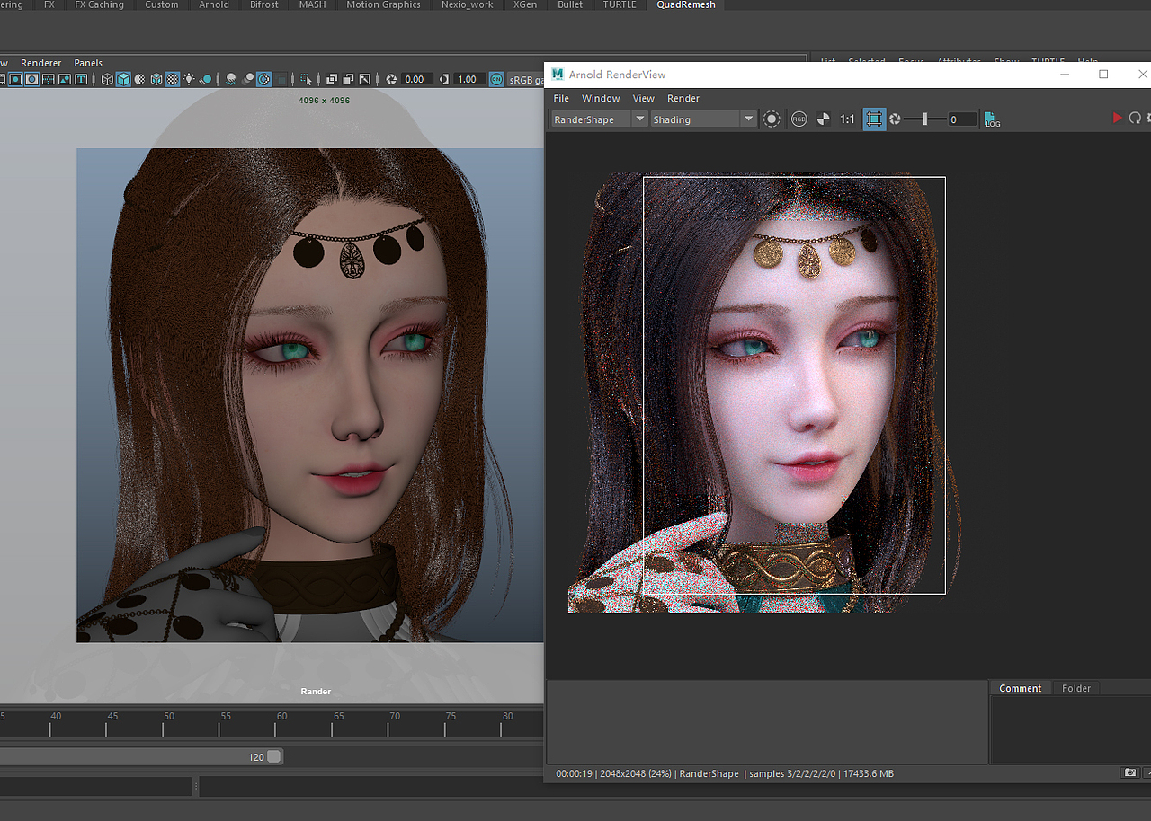Open the sRGB gamma view transform dropdown
1151x821 pixels.
pos(527,79)
